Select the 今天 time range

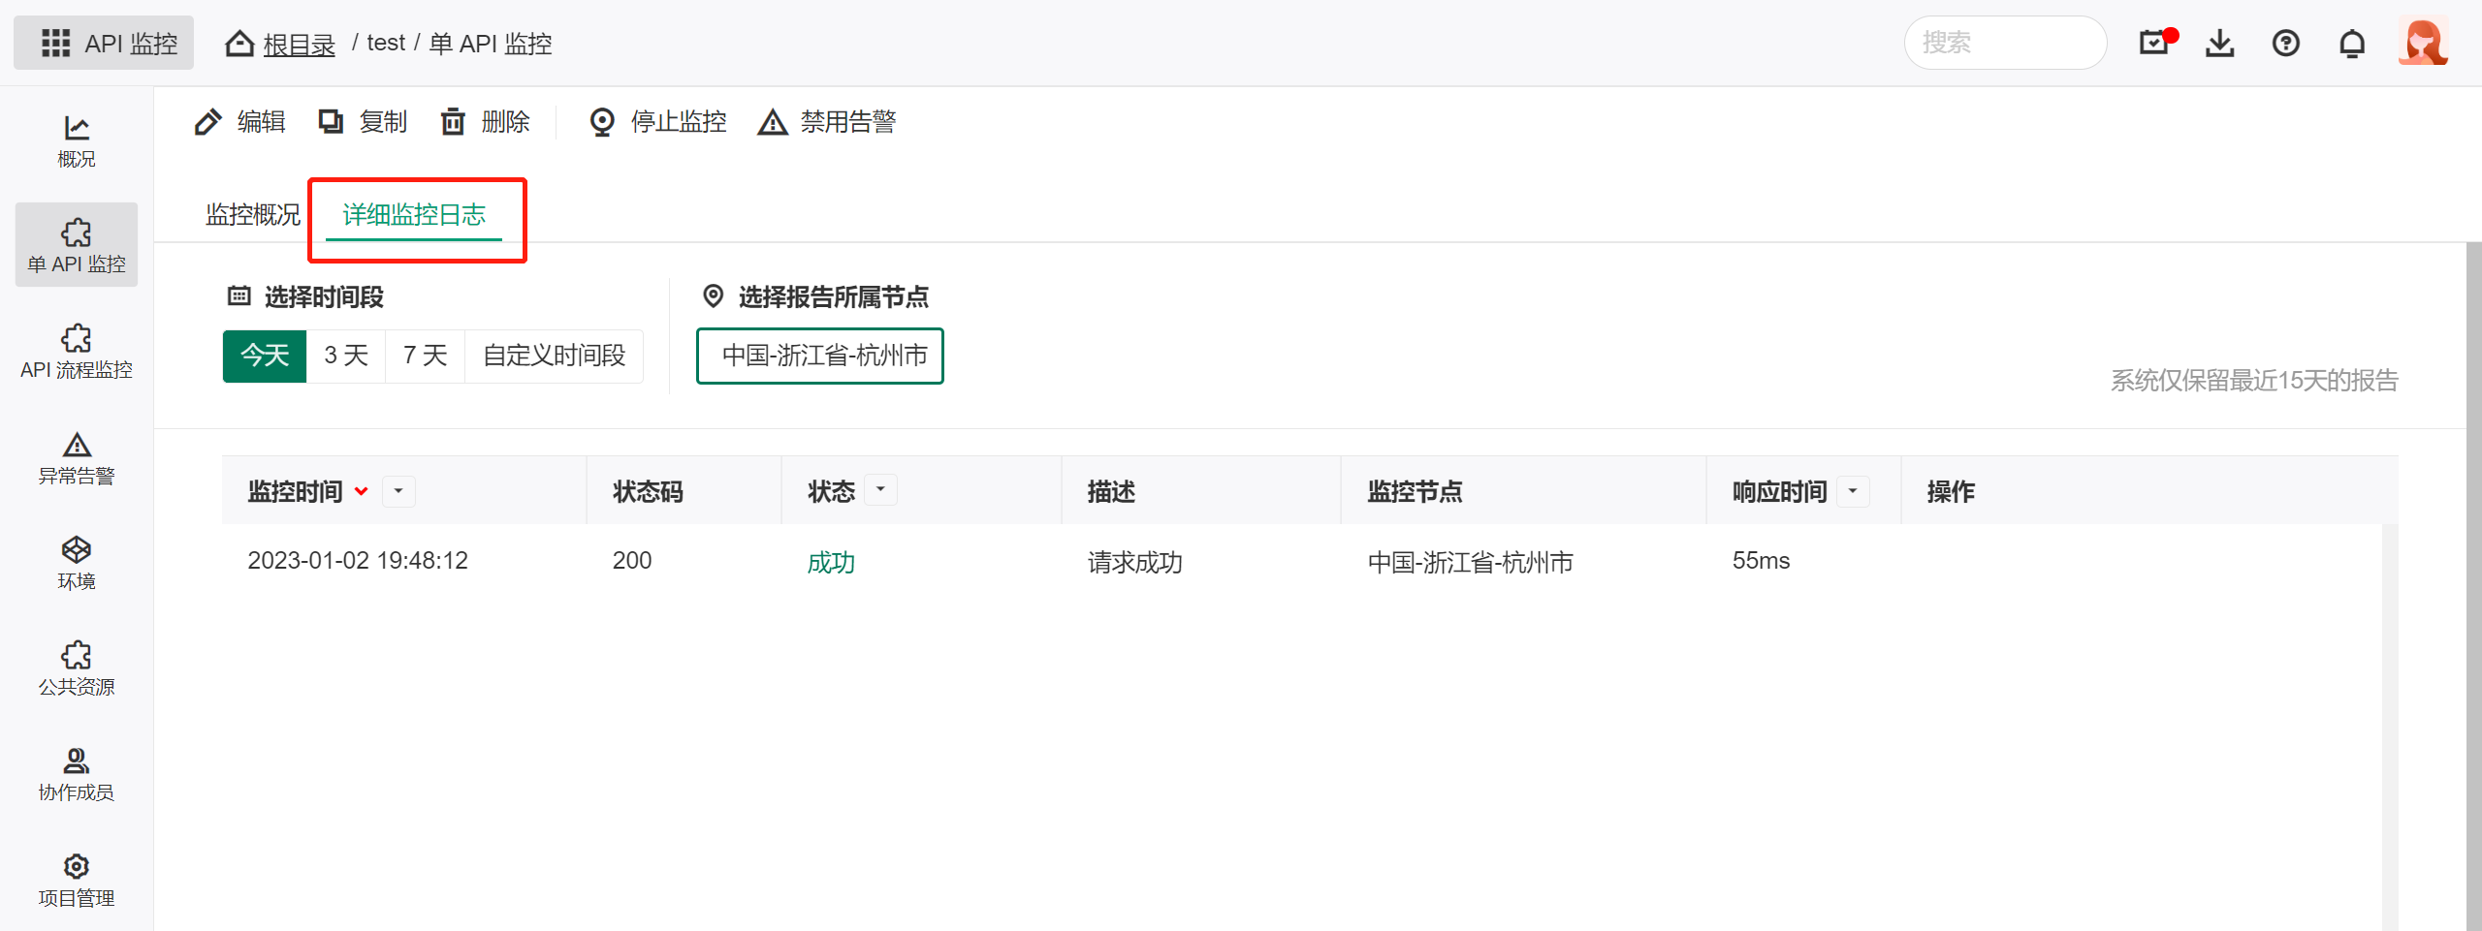coord(265,356)
